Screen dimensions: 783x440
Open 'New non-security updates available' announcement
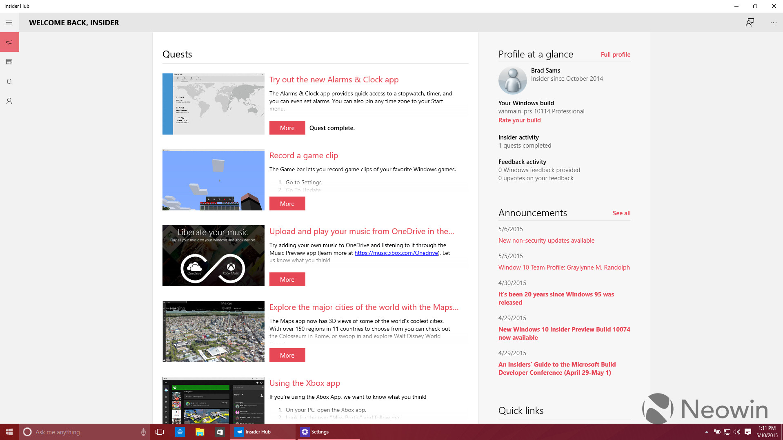tap(546, 241)
